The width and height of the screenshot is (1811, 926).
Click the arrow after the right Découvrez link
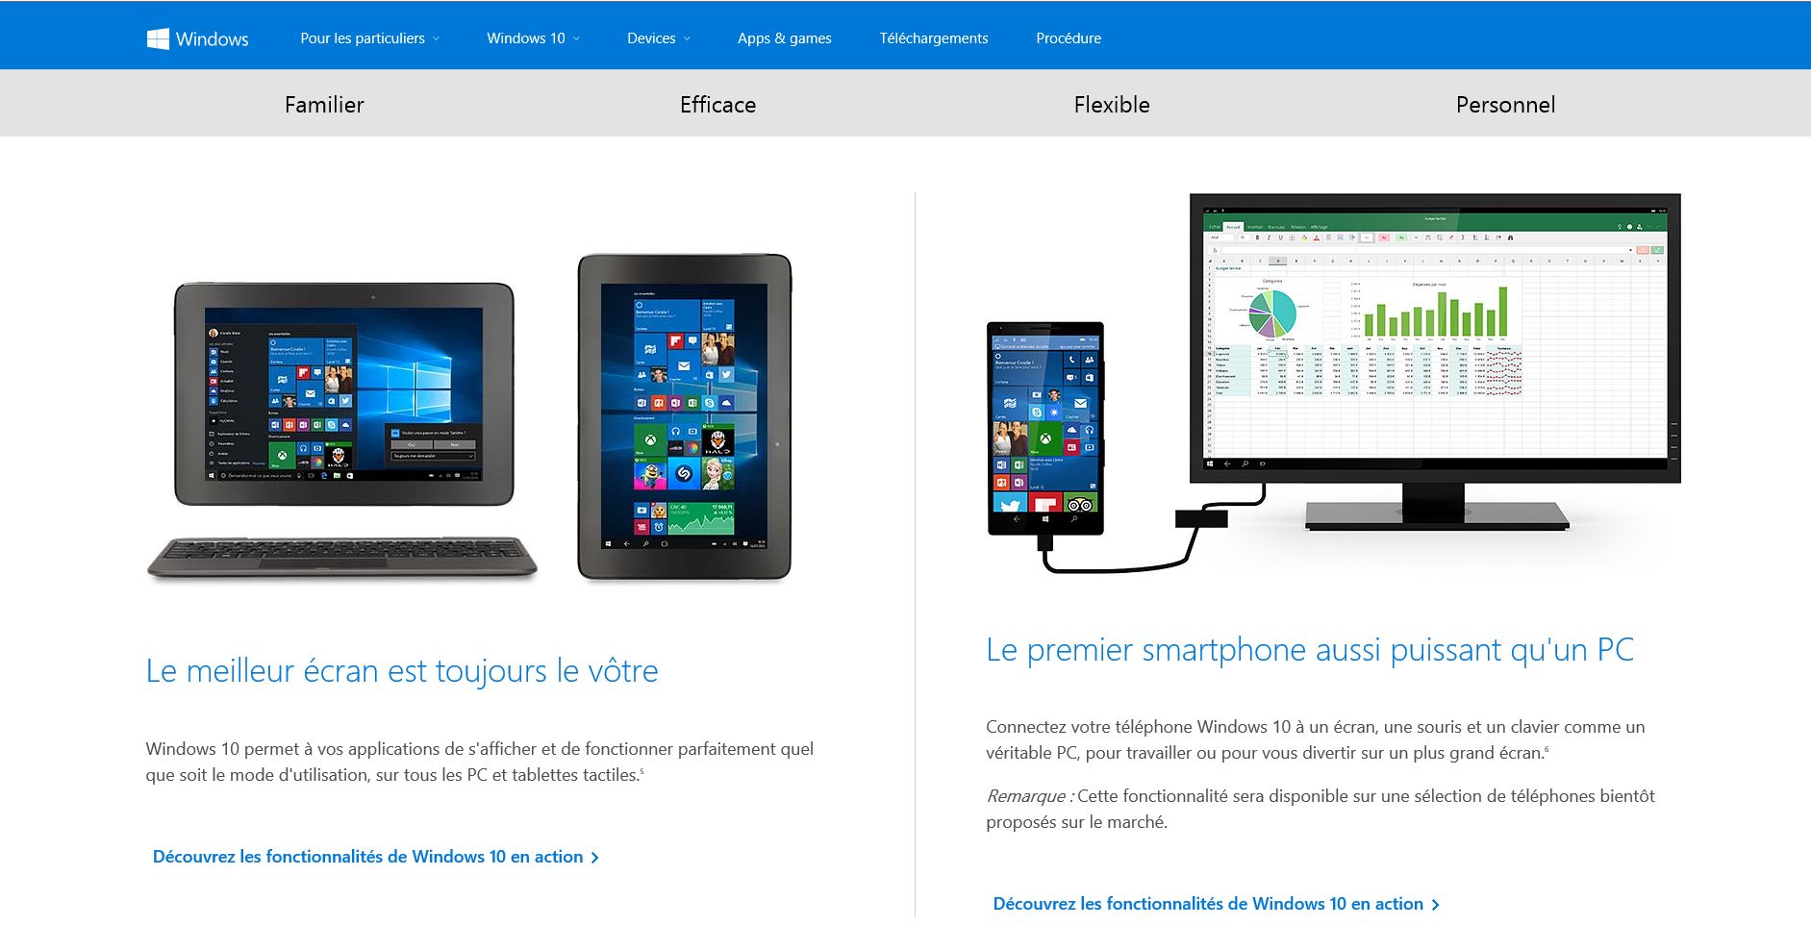1435,905
